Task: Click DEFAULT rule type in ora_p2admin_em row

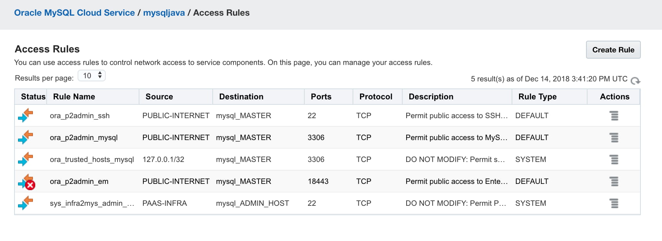Action: click(532, 182)
